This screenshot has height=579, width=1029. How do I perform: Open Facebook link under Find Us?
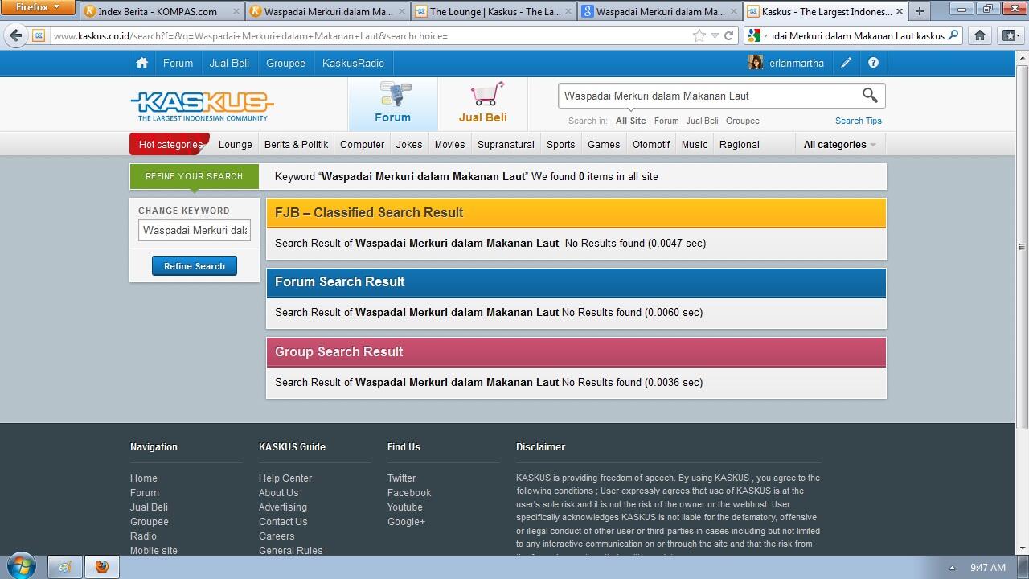409,493
